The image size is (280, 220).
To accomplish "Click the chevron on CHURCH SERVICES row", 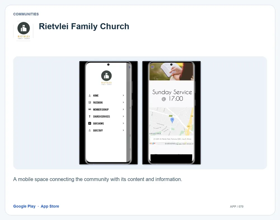I will tap(123, 116).
